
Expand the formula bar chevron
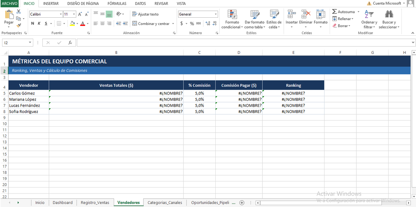pos(413,42)
